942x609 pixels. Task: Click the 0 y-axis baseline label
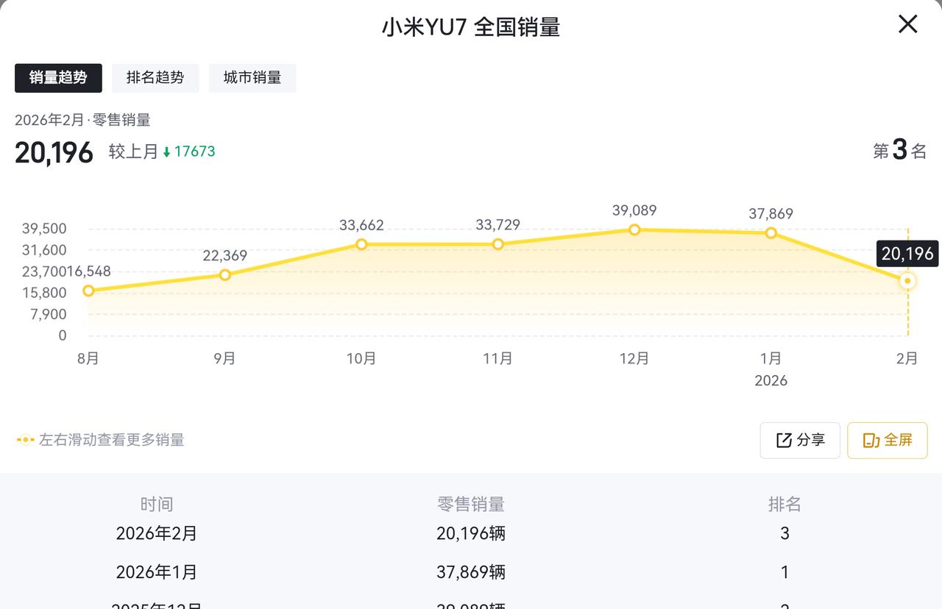tap(63, 335)
